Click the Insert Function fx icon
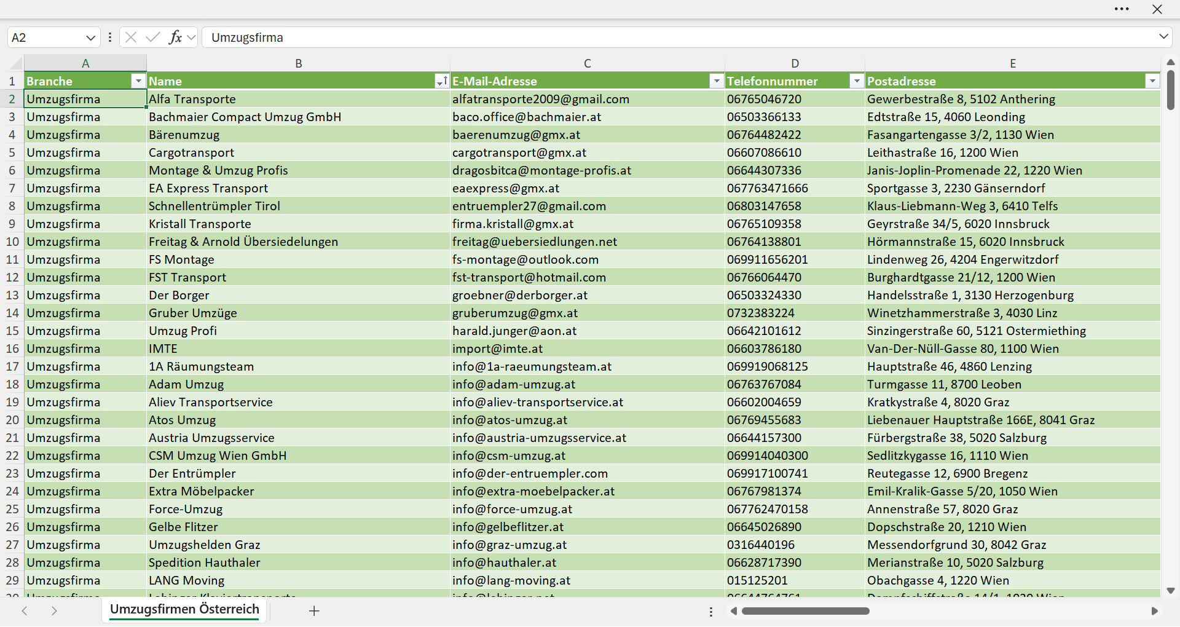The image size is (1180, 627). pyautogui.click(x=175, y=37)
